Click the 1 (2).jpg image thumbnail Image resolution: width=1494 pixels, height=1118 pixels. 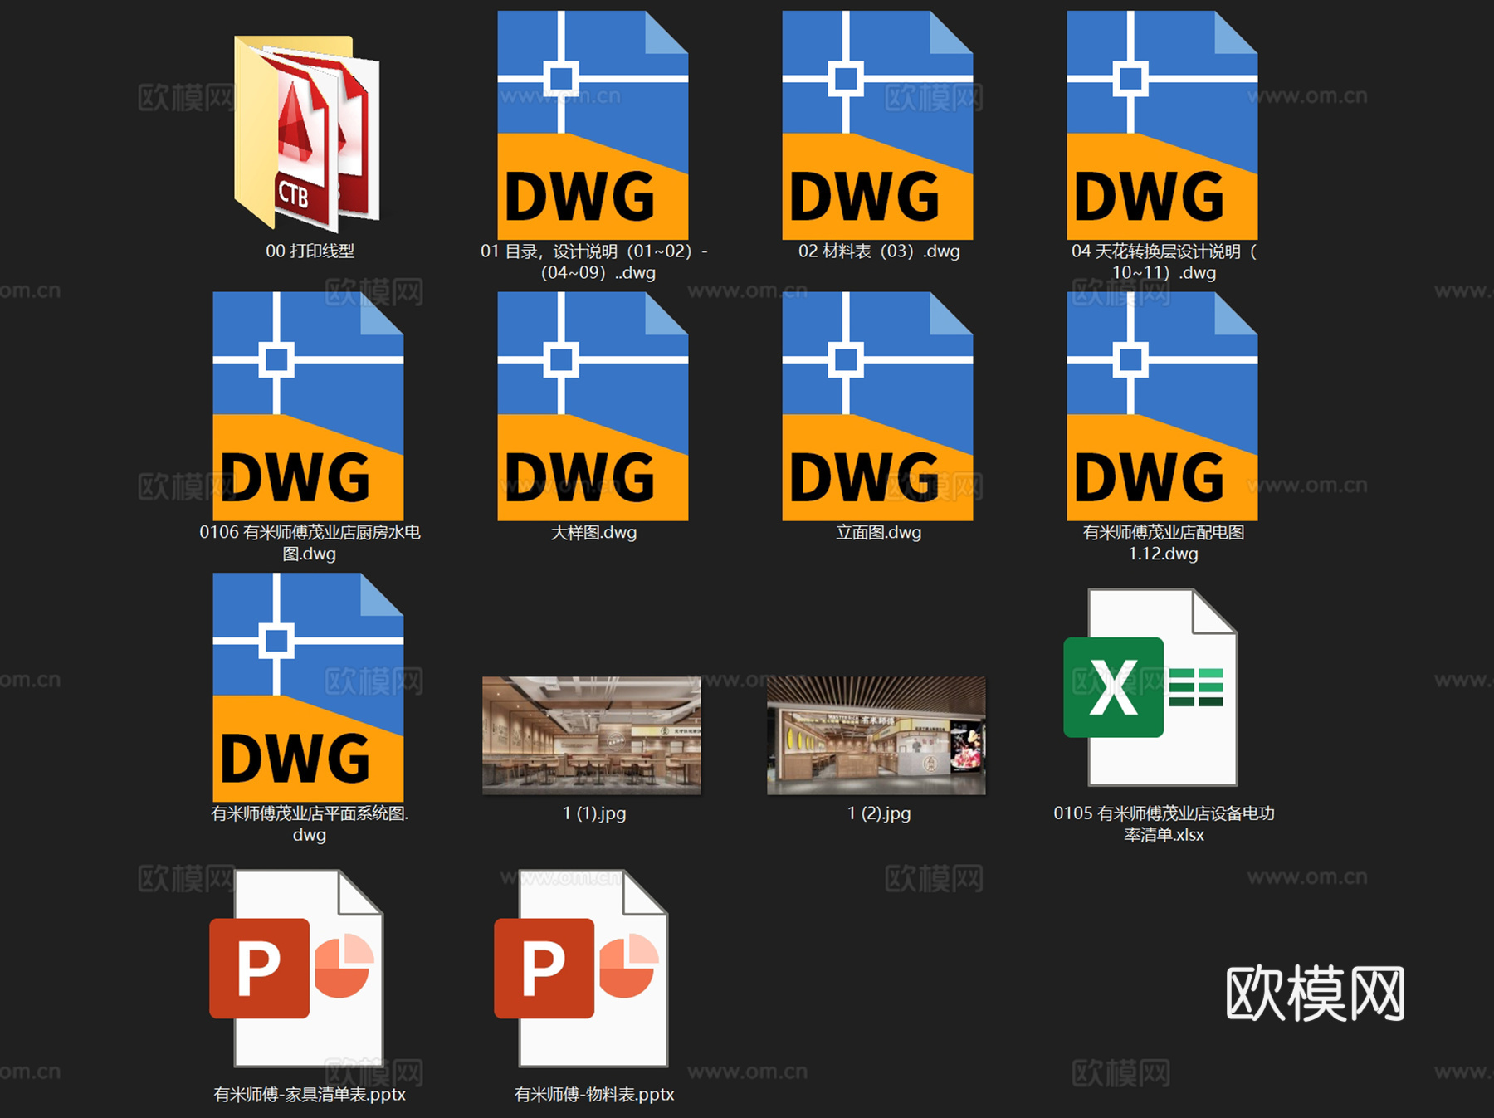click(x=876, y=735)
